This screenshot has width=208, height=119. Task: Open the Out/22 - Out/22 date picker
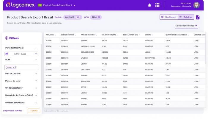click(x=21, y=54)
